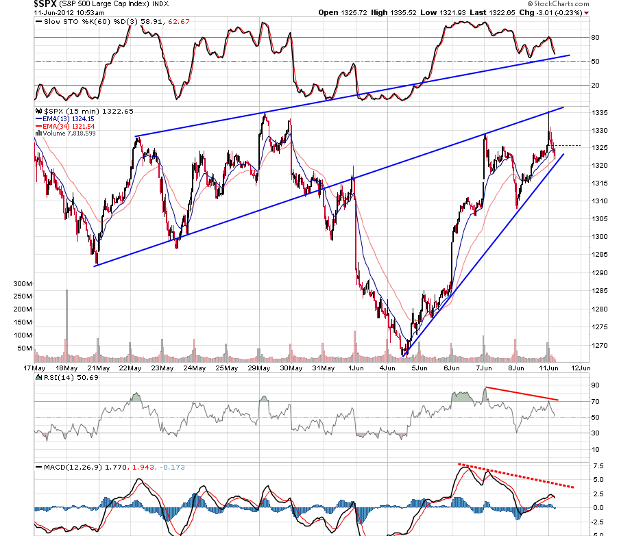This screenshot has height=536, width=619.
Task: Click the 0.0 level on MACD axis
Action: click(598, 508)
